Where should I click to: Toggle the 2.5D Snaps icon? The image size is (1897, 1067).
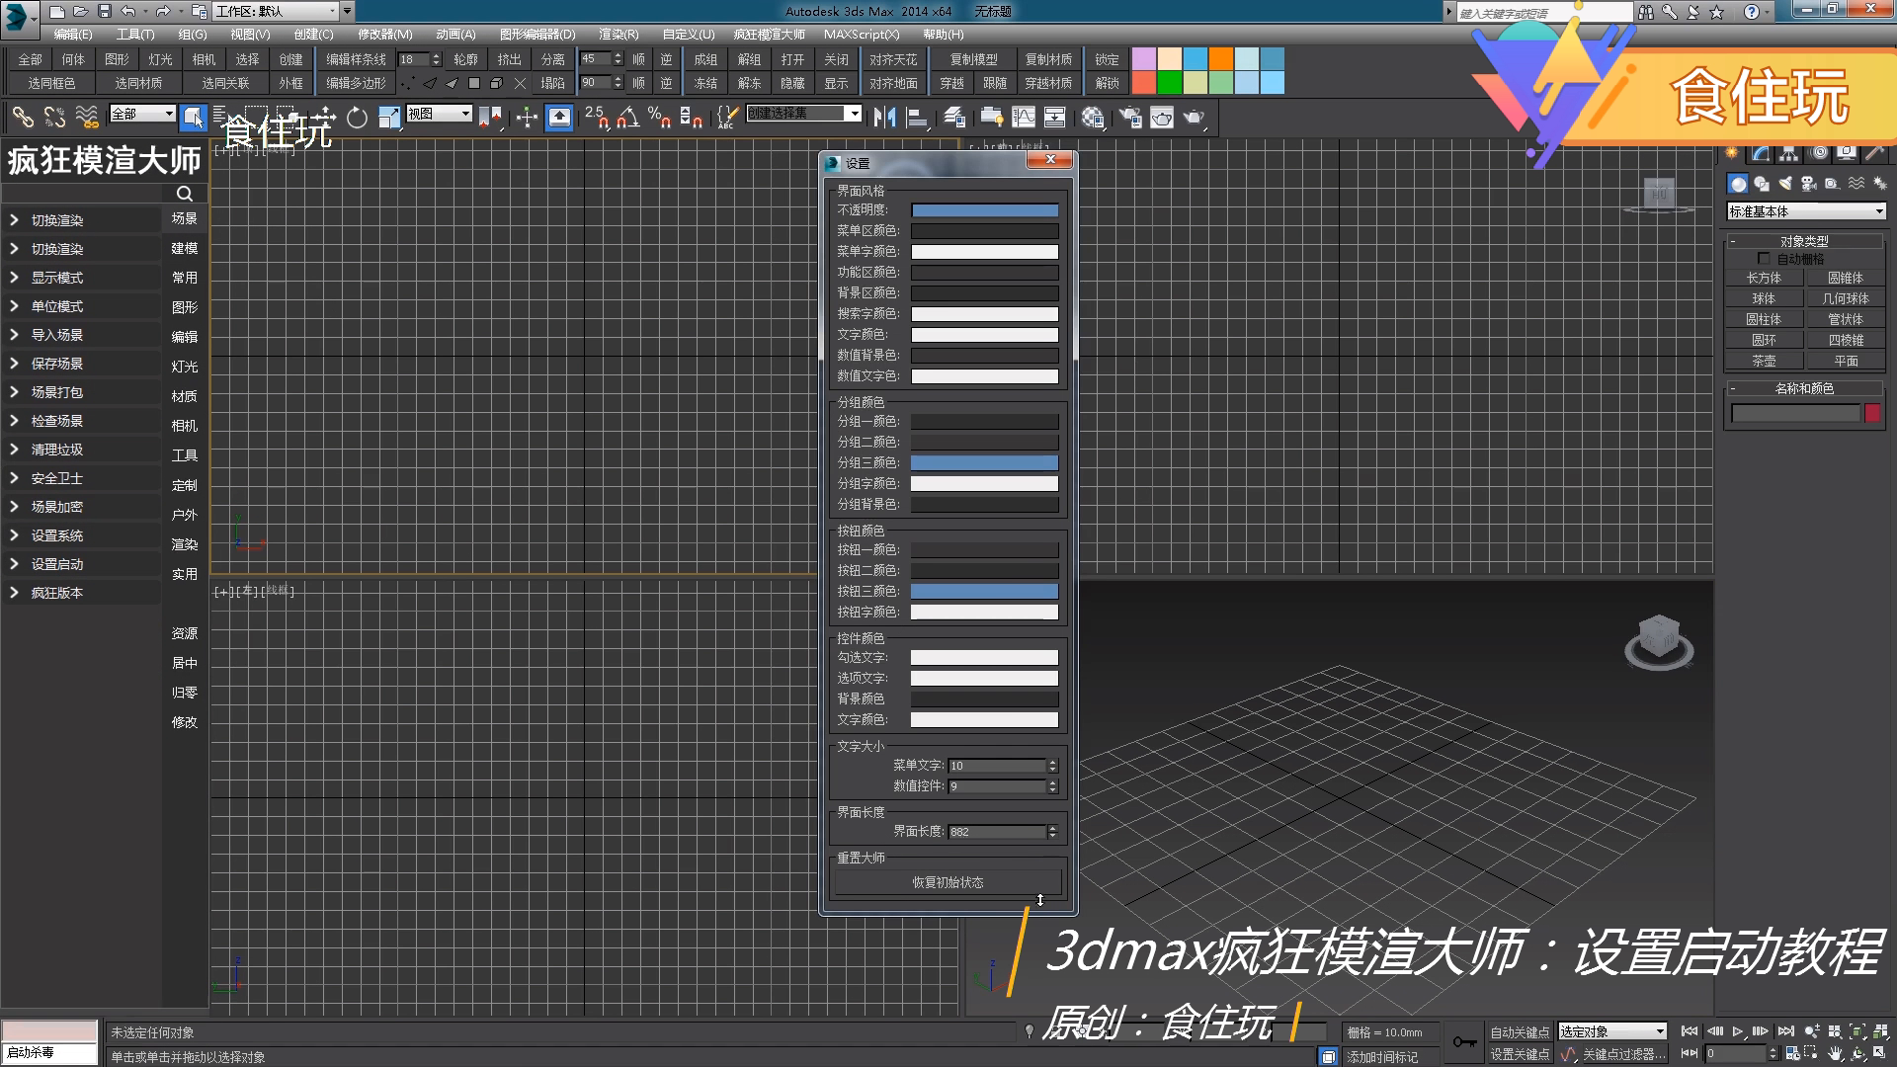coord(596,118)
